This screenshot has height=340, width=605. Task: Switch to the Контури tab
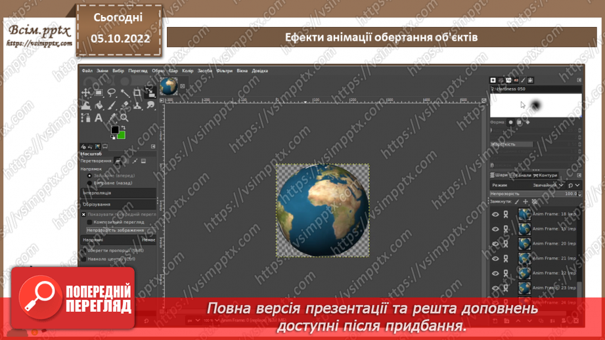[x=547, y=175]
